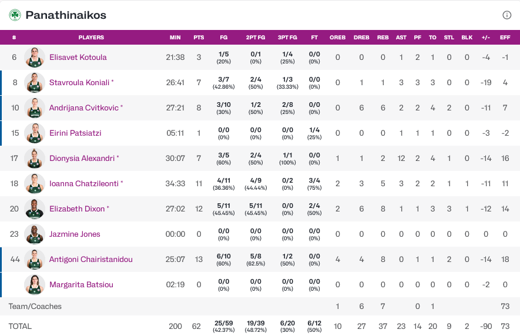Click the 3PT FG column header
Viewport: 520px width, 336px height.
click(287, 38)
